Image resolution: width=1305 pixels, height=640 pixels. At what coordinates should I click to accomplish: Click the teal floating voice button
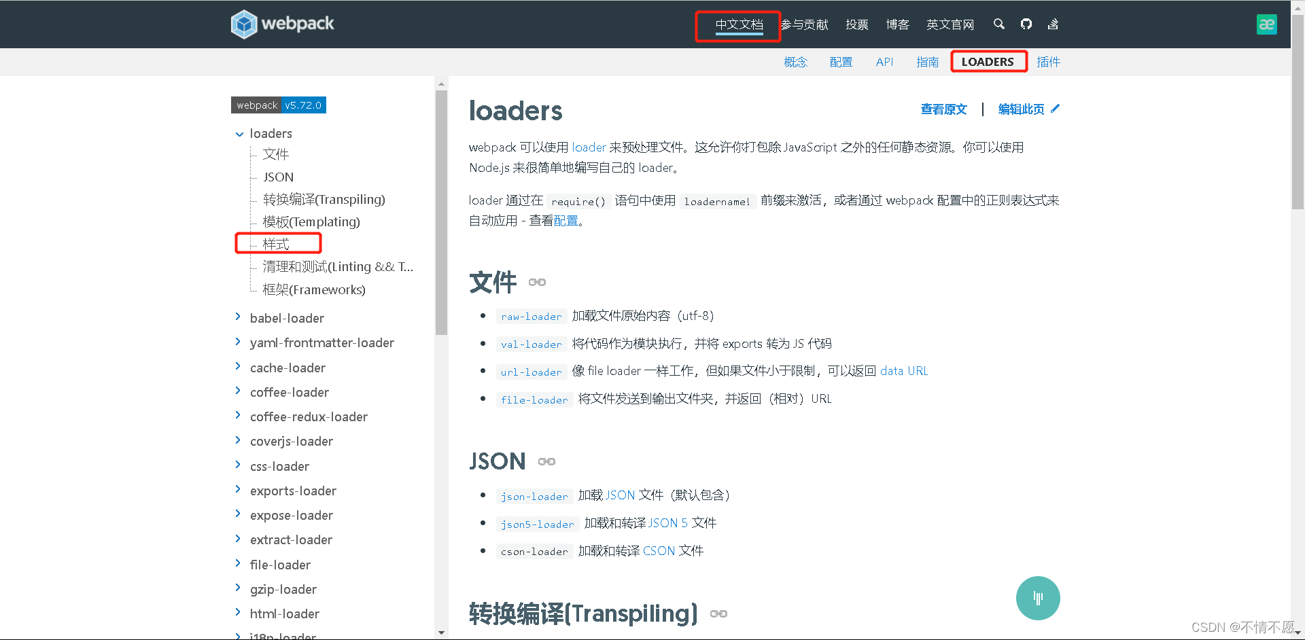point(1038,598)
